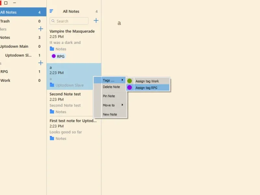This screenshot has width=260, height=195.
Task: Click purple circle next to Assign tag RPG
Action: pyautogui.click(x=129, y=87)
